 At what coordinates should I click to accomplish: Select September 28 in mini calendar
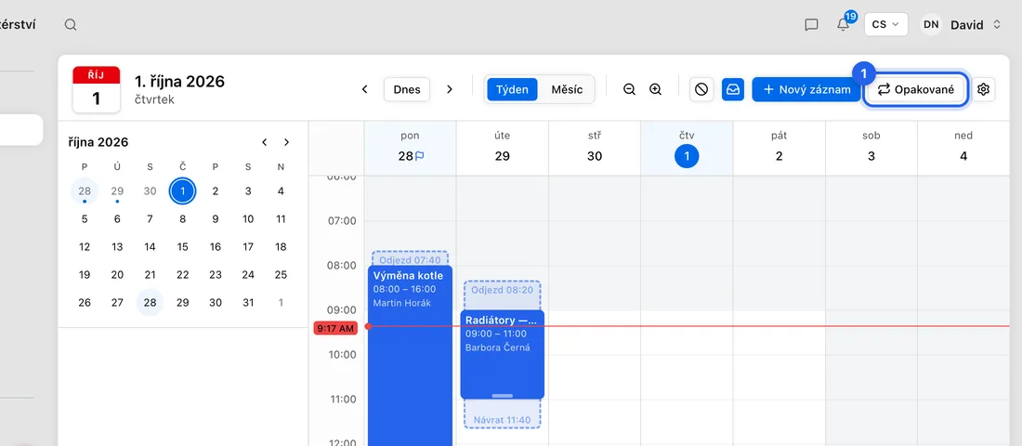pyautogui.click(x=85, y=191)
